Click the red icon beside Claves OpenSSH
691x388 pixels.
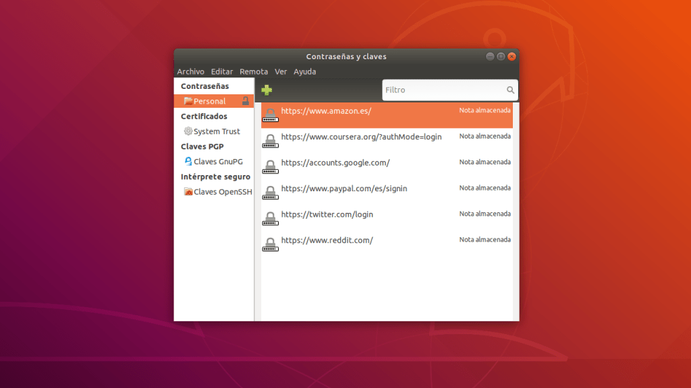pos(188,191)
